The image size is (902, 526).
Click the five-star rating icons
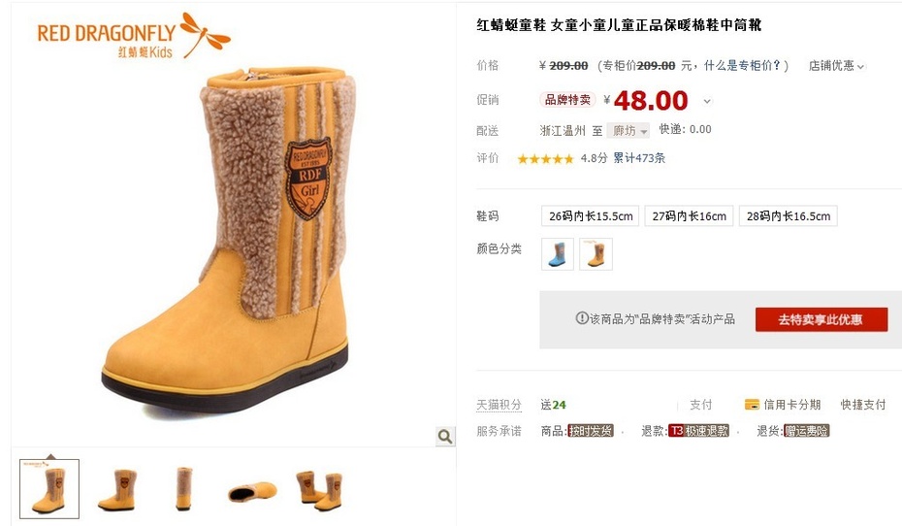[545, 159]
